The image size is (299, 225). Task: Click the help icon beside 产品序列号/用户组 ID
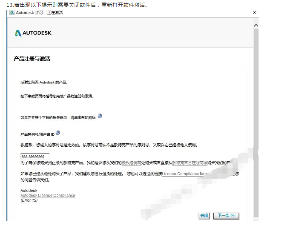(58, 133)
